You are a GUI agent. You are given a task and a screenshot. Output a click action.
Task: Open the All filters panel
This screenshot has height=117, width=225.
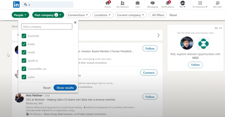click(158, 15)
